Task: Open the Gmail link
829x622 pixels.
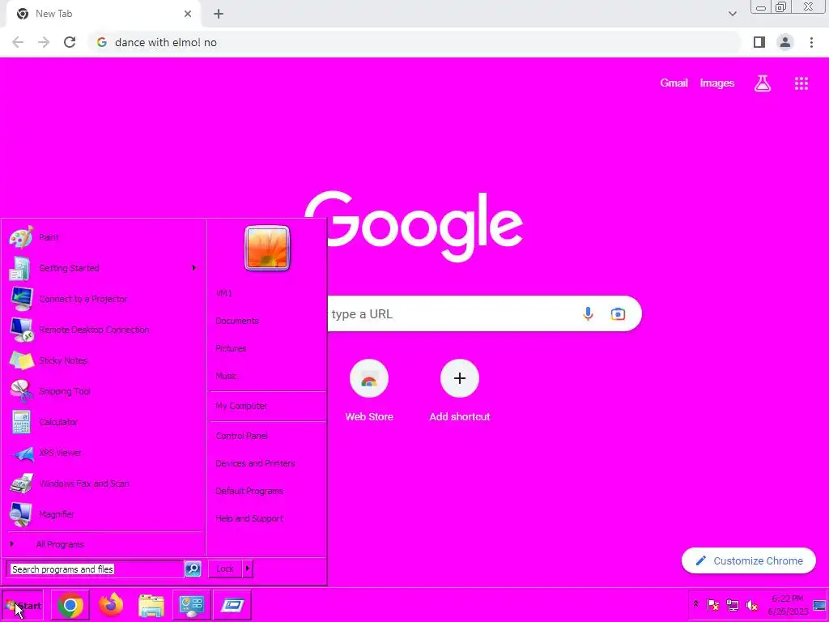Action: tap(674, 83)
